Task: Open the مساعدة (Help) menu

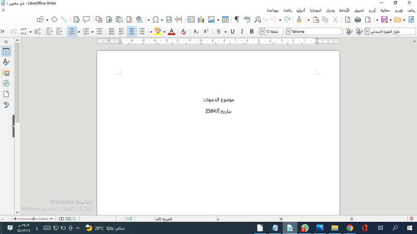Action: pos(273,10)
